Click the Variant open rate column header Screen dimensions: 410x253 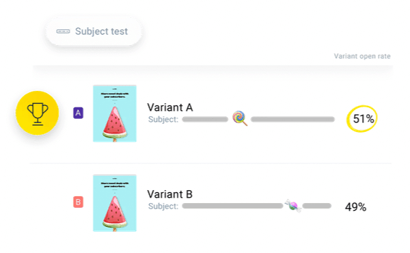pos(362,56)
